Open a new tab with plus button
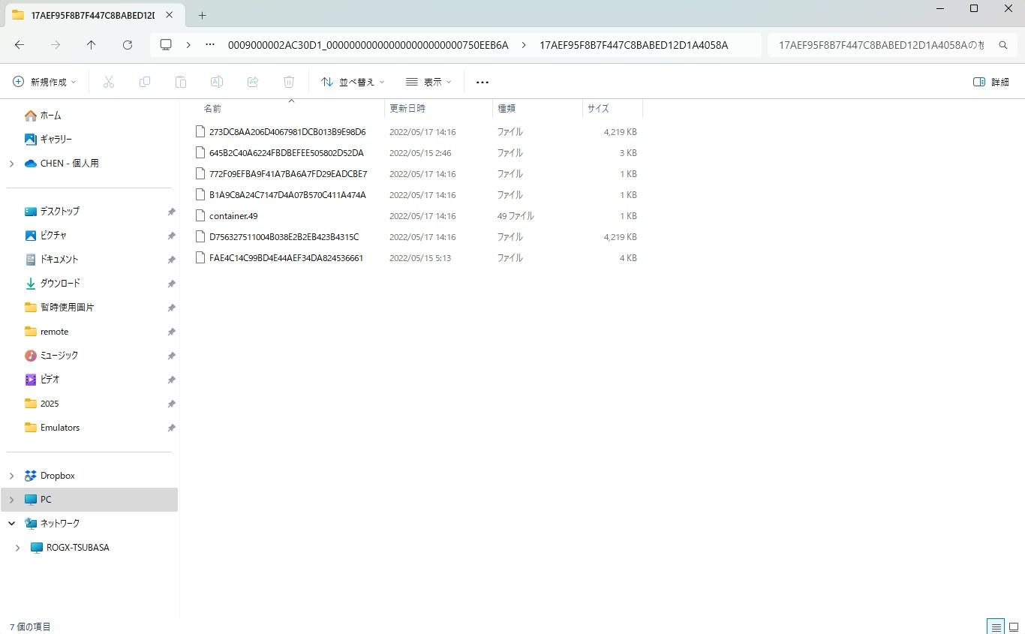1025x634 pixels. point(202,15)
